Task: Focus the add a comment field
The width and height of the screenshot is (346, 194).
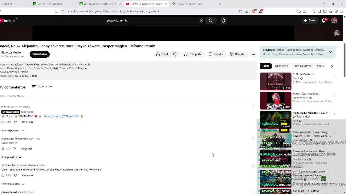Action: click(127, 96)
